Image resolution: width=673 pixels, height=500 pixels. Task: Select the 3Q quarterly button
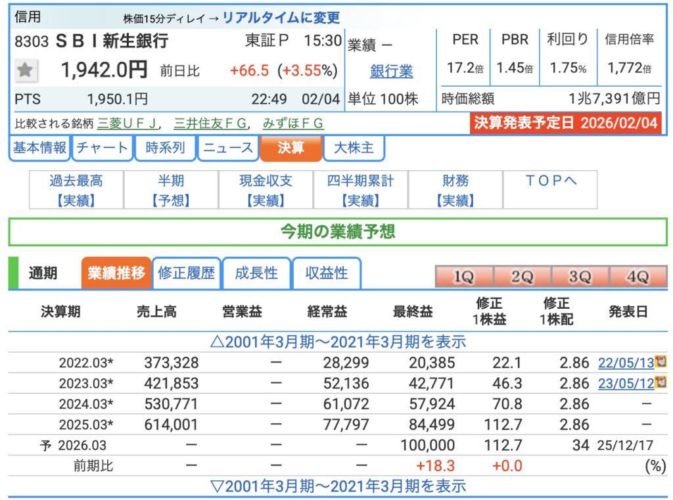tap(579, 277)
